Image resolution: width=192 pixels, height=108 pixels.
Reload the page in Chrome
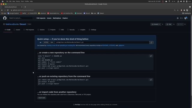[x=8, y=10]
